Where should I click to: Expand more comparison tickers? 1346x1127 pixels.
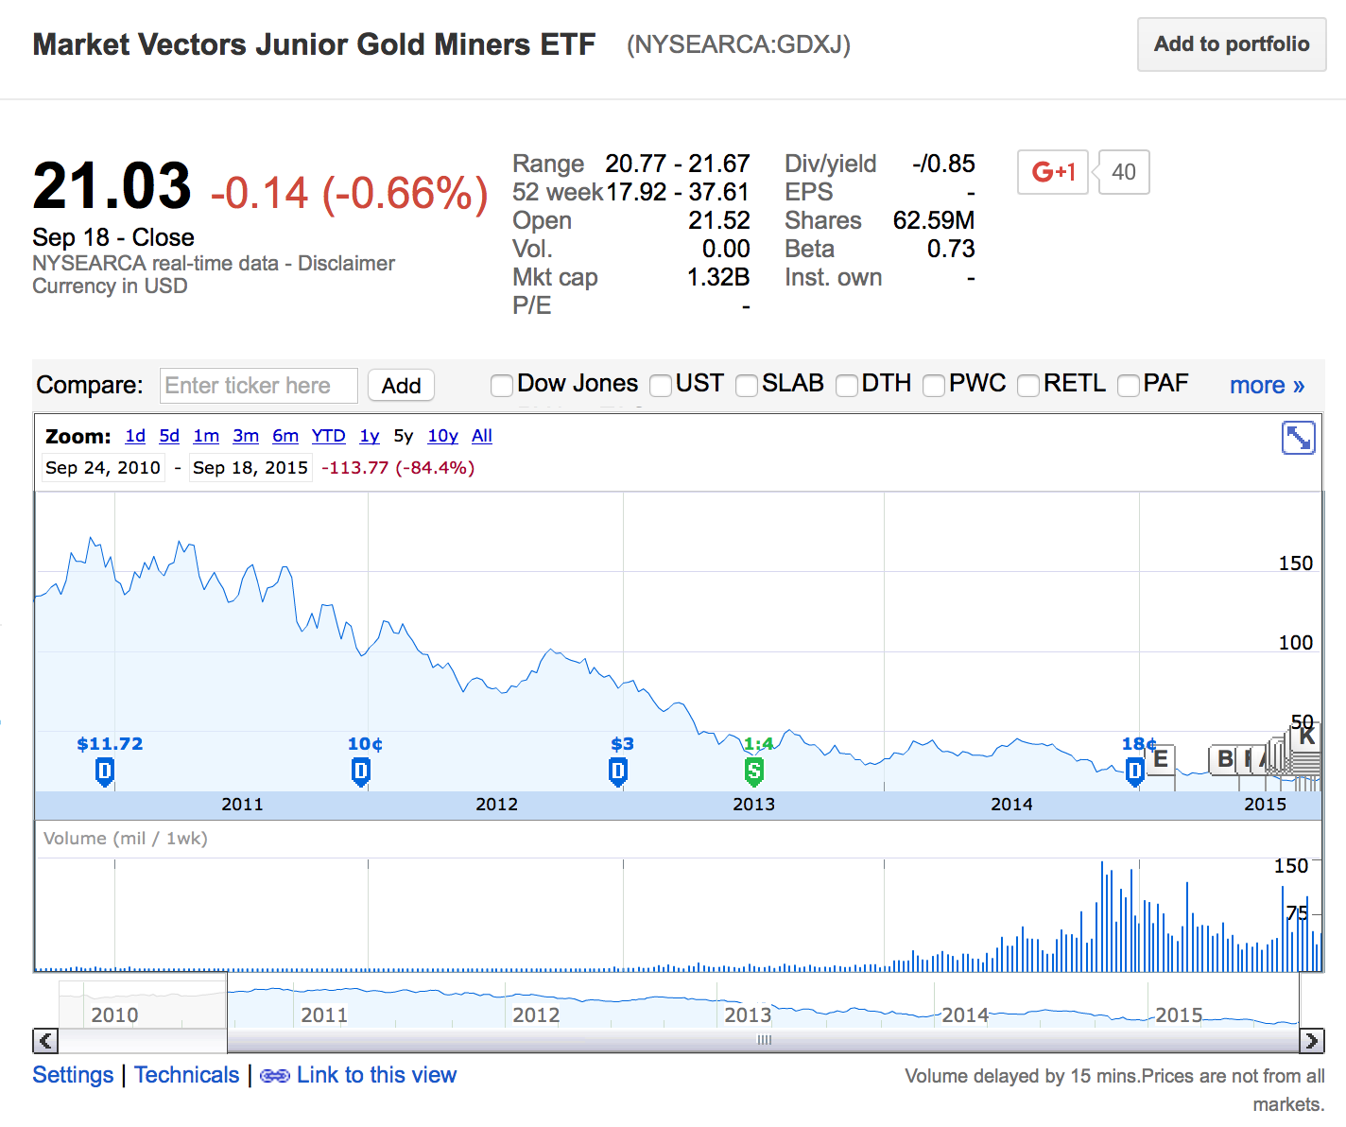pos(1266,385)
